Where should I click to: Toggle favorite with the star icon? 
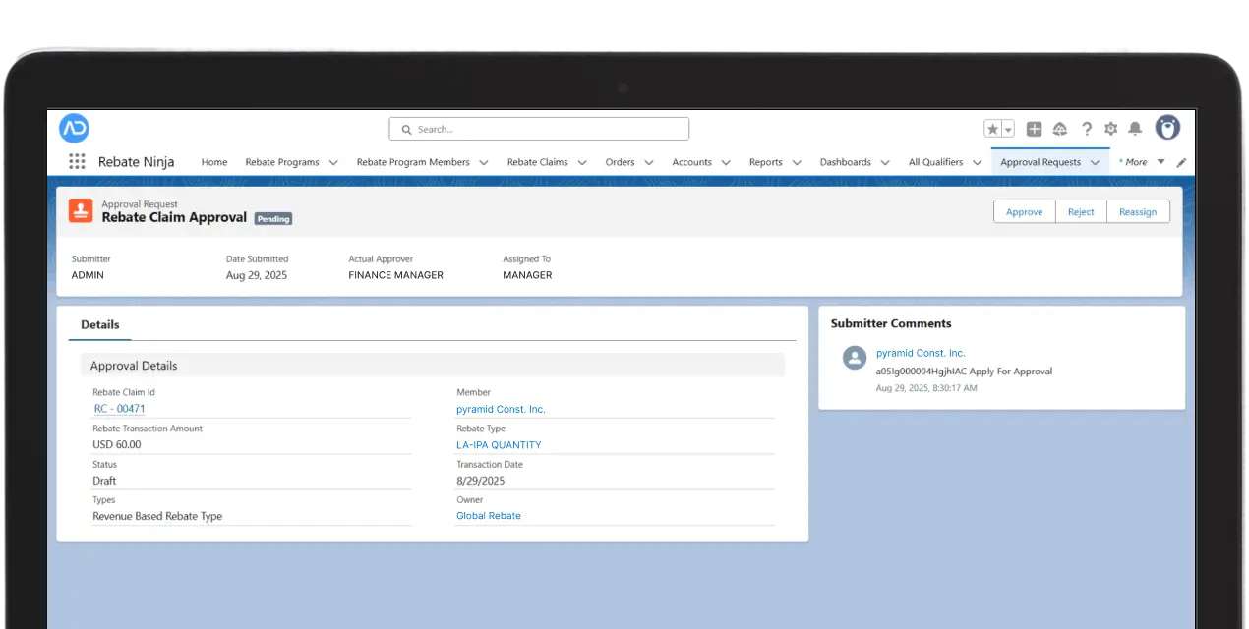[991, 128]
